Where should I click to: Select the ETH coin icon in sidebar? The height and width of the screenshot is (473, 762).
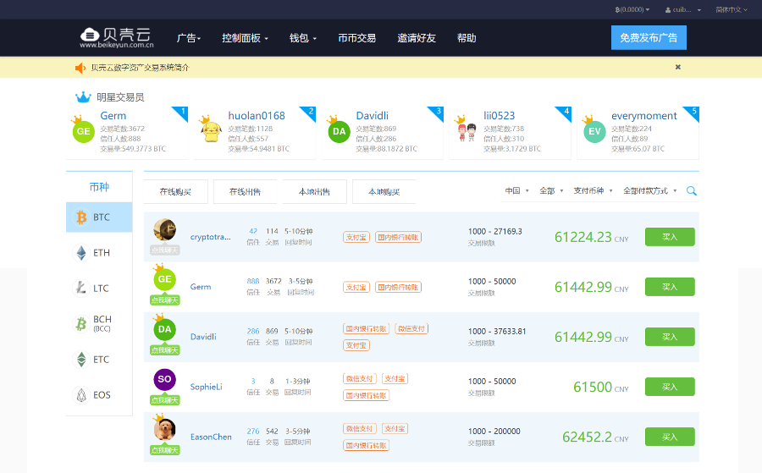pyautogui.click(x=82, y=253)
